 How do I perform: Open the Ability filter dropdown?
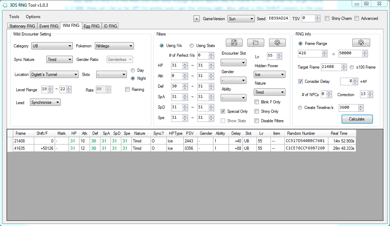click(233, 98)
